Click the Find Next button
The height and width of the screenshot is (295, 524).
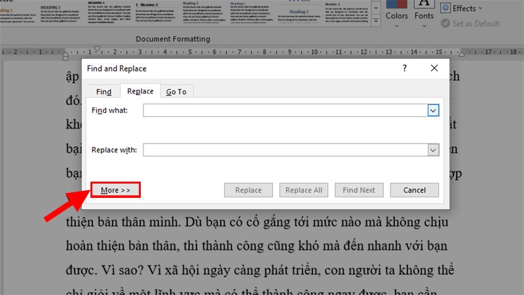[359, 190]
